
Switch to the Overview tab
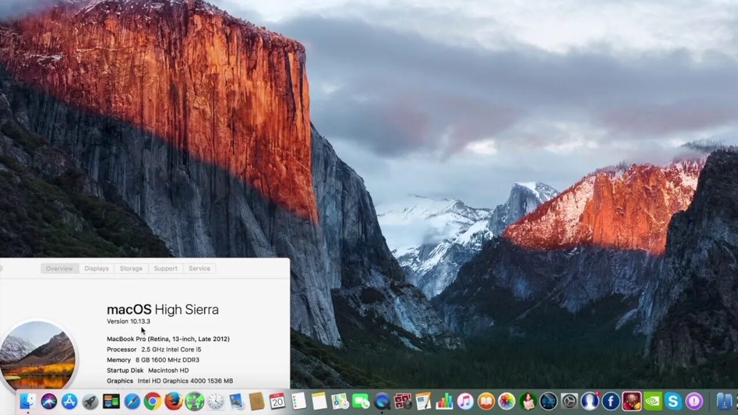59,269
